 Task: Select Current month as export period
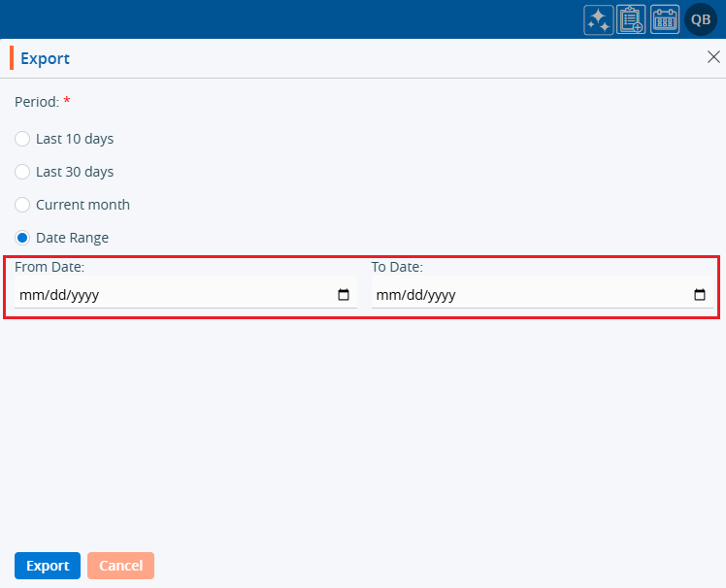(x=22, y=205)
